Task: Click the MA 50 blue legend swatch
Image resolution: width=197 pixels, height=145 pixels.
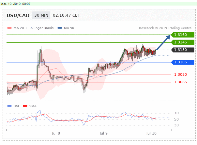Action: (60, 28)
